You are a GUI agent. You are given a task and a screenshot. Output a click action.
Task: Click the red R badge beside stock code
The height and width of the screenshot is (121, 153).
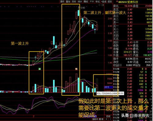pyautogui.click(x=117, y=1)
